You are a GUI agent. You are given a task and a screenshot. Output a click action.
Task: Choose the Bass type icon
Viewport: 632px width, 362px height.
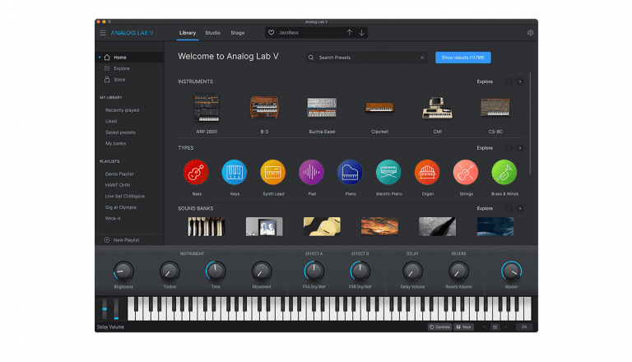point(196,172)
